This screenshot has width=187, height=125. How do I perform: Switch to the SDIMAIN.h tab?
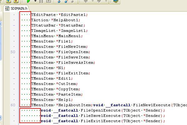(x=19, y=8)
